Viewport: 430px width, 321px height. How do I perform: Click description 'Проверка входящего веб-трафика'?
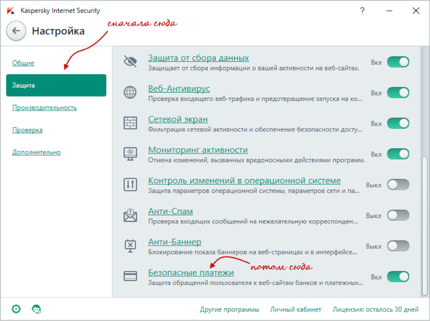[202, 98]
